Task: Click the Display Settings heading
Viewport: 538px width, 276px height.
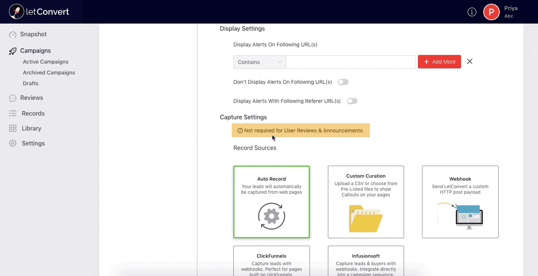Action: pyautogui.click(x=242, y=29)
